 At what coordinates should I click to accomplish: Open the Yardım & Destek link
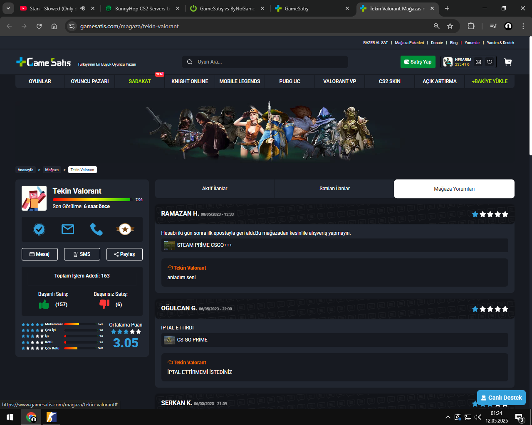coord(500,43)
